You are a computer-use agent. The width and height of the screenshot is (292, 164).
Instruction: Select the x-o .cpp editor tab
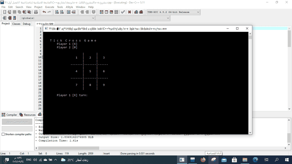[x=45, y=24]
